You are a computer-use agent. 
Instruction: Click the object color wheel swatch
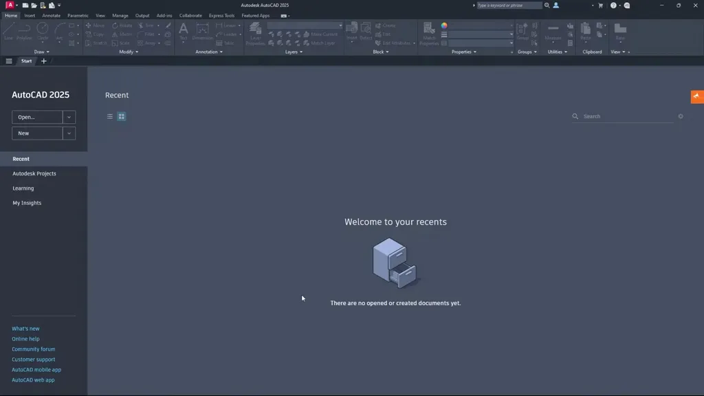click(444, 25)
